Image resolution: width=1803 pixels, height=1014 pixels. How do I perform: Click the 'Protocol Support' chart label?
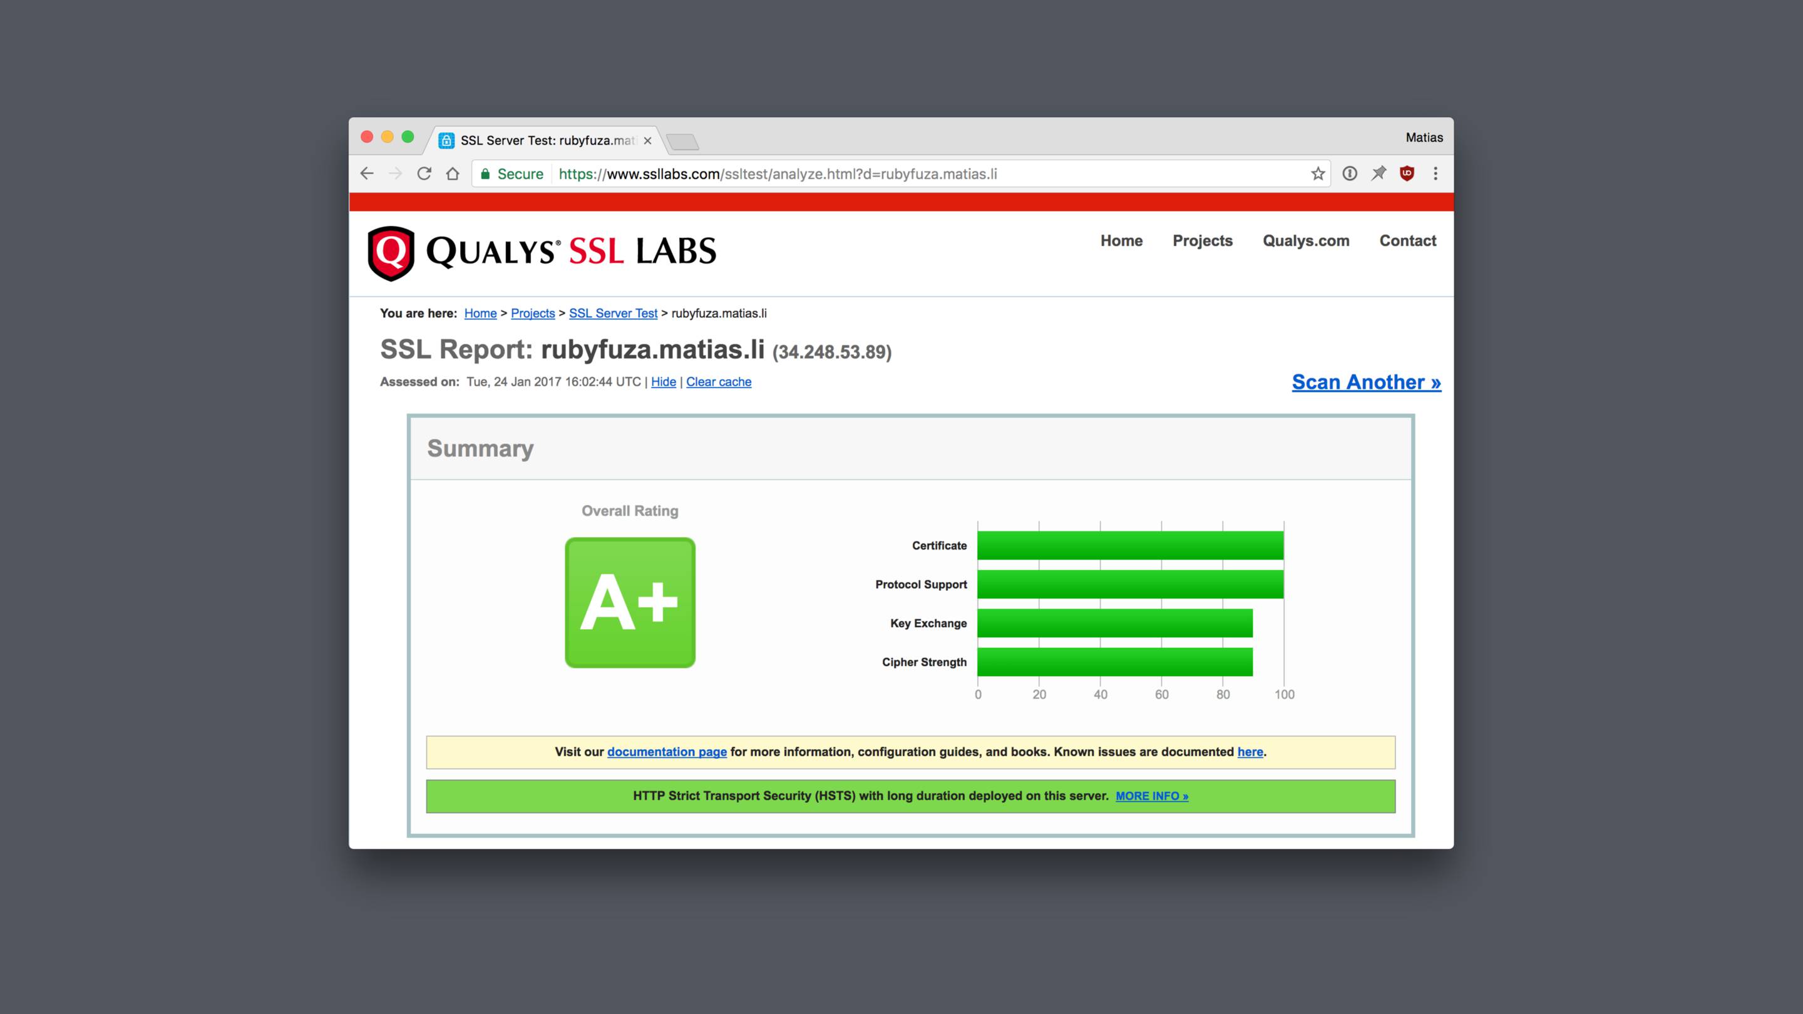coord(921,585)
